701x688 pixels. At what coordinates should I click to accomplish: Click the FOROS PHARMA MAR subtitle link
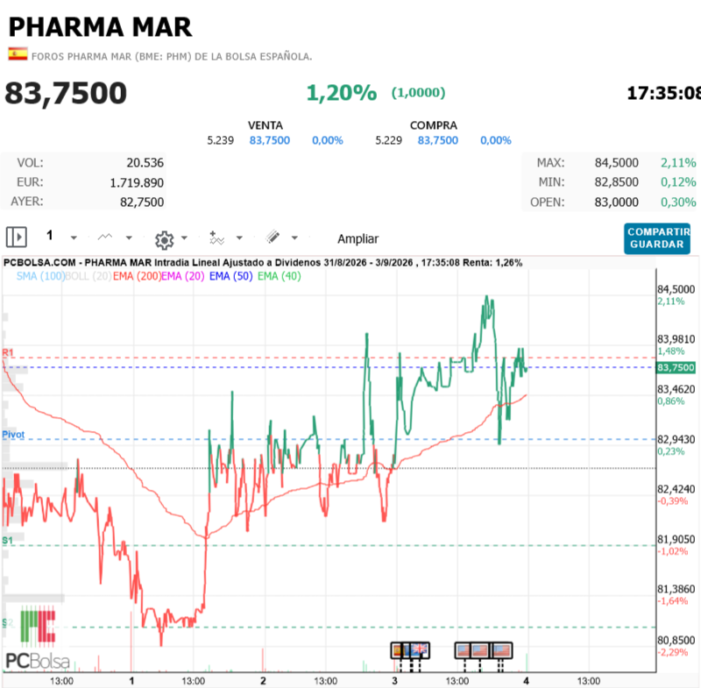click(172, 57)
